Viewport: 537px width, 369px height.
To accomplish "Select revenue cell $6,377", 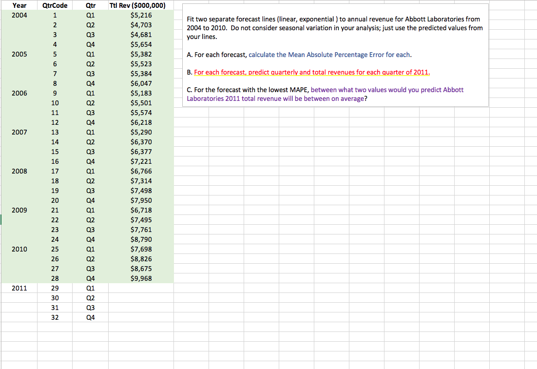I will click(141, 152).
